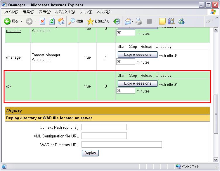Click the Deploy button
The height and width of the screenshot is (171, 220).
90,153
